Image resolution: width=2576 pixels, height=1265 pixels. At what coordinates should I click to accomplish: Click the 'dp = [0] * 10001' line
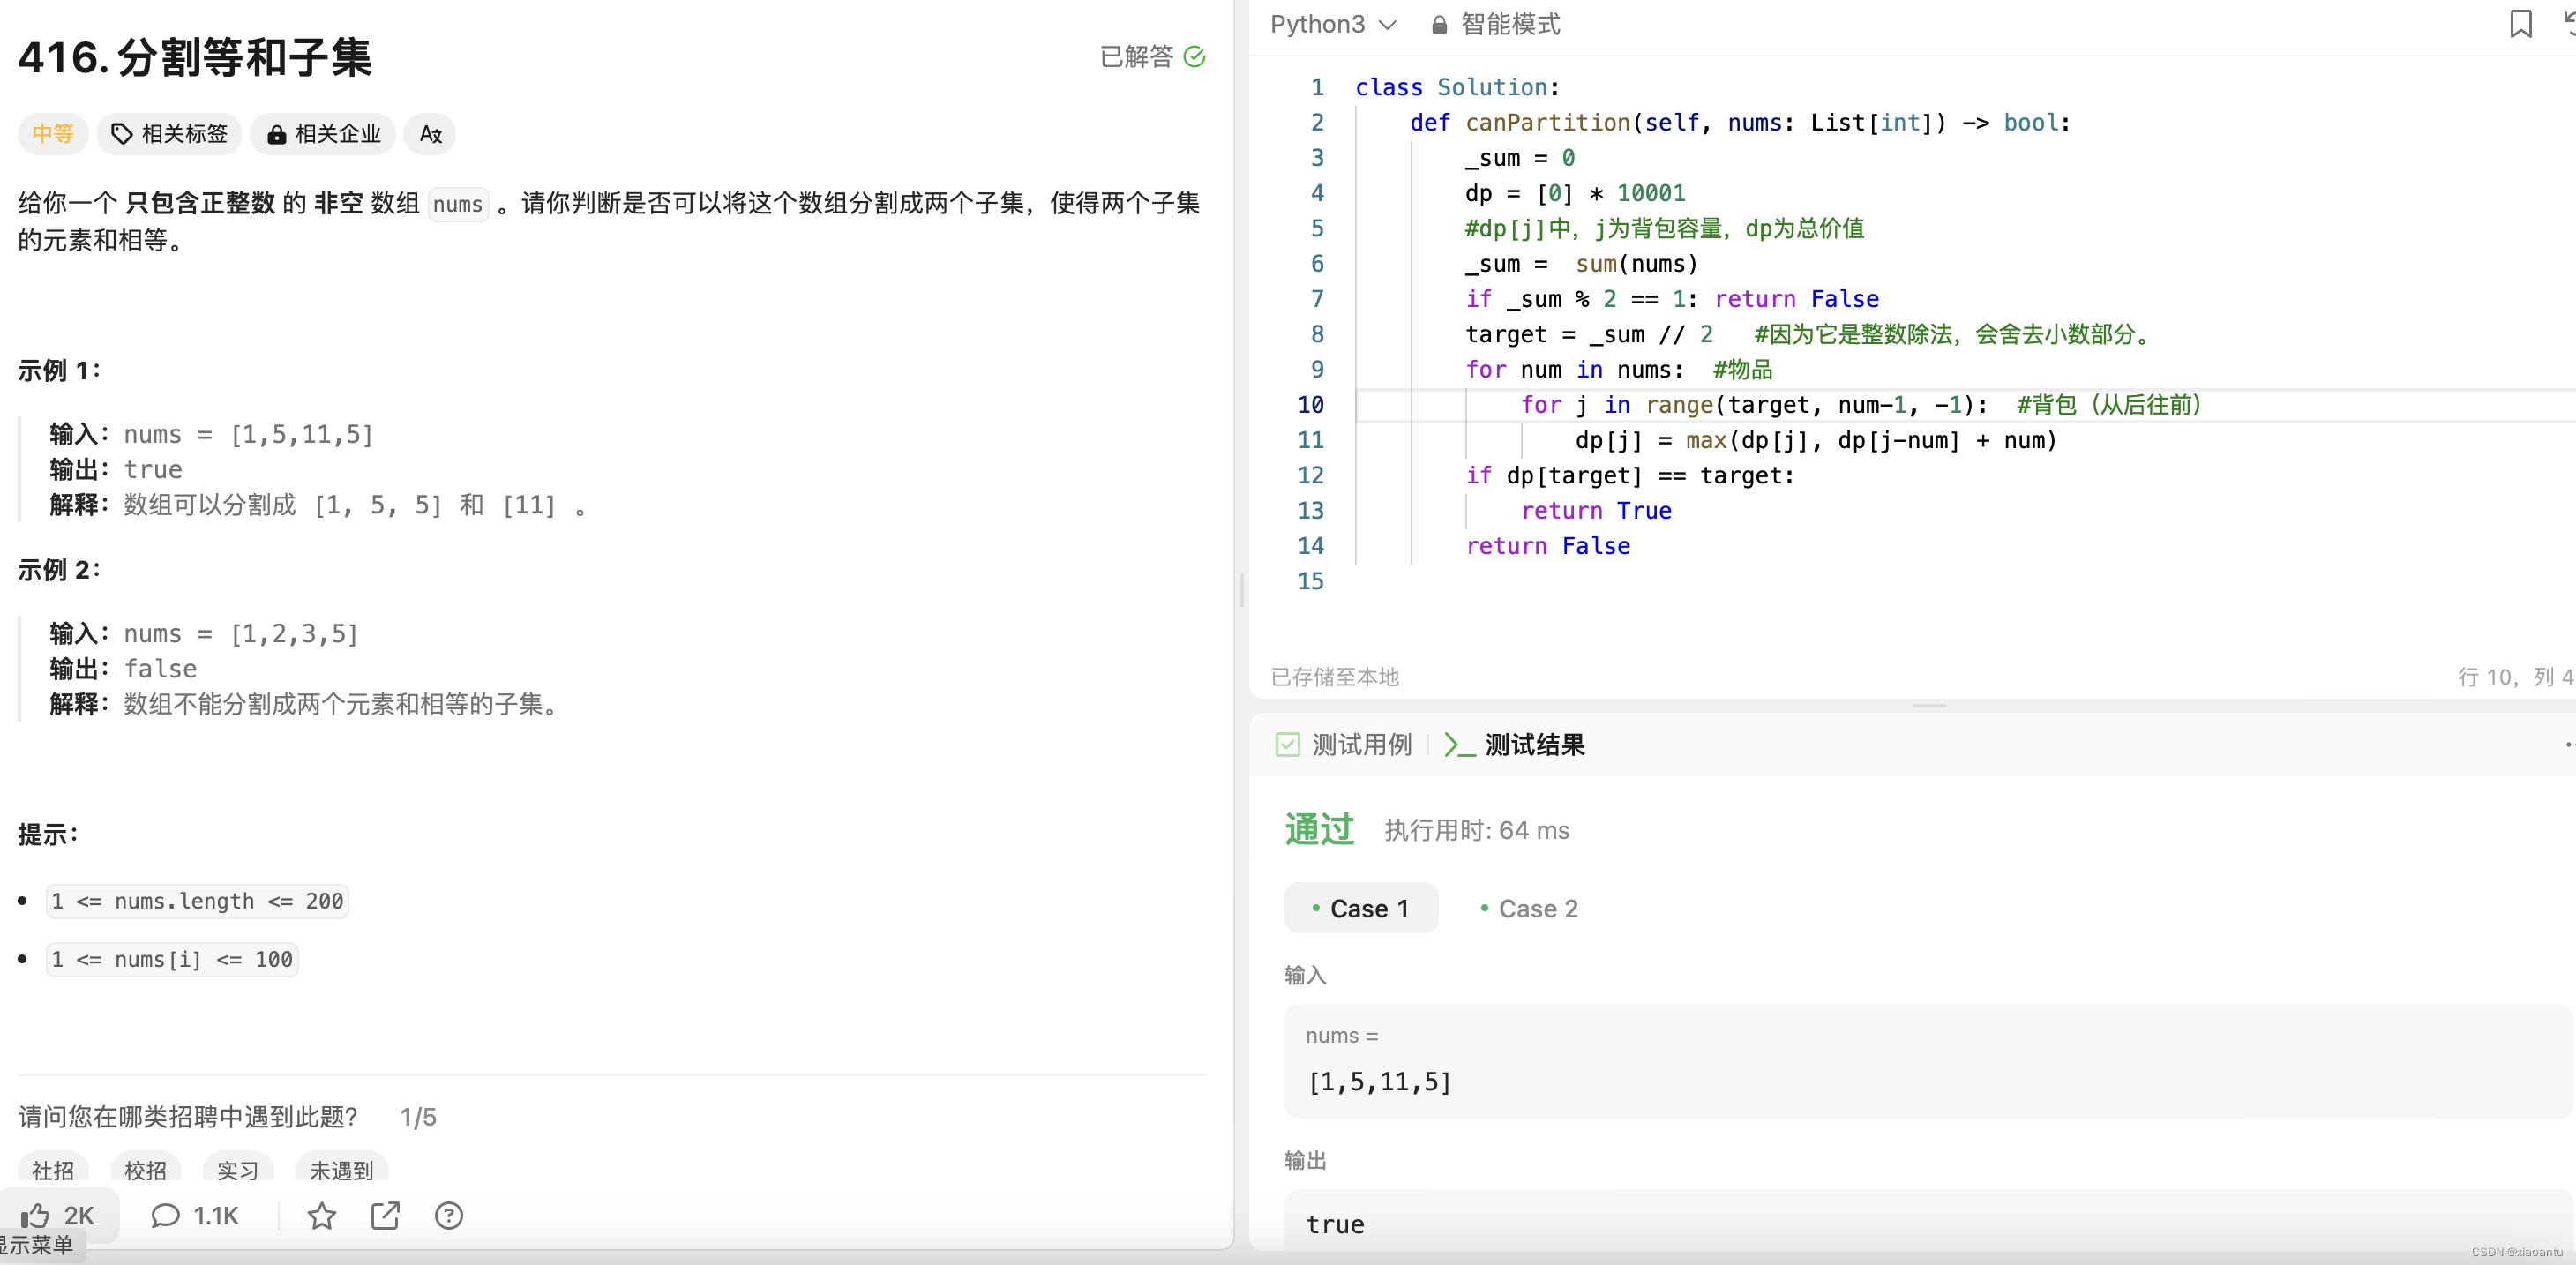click(1575, 193)
